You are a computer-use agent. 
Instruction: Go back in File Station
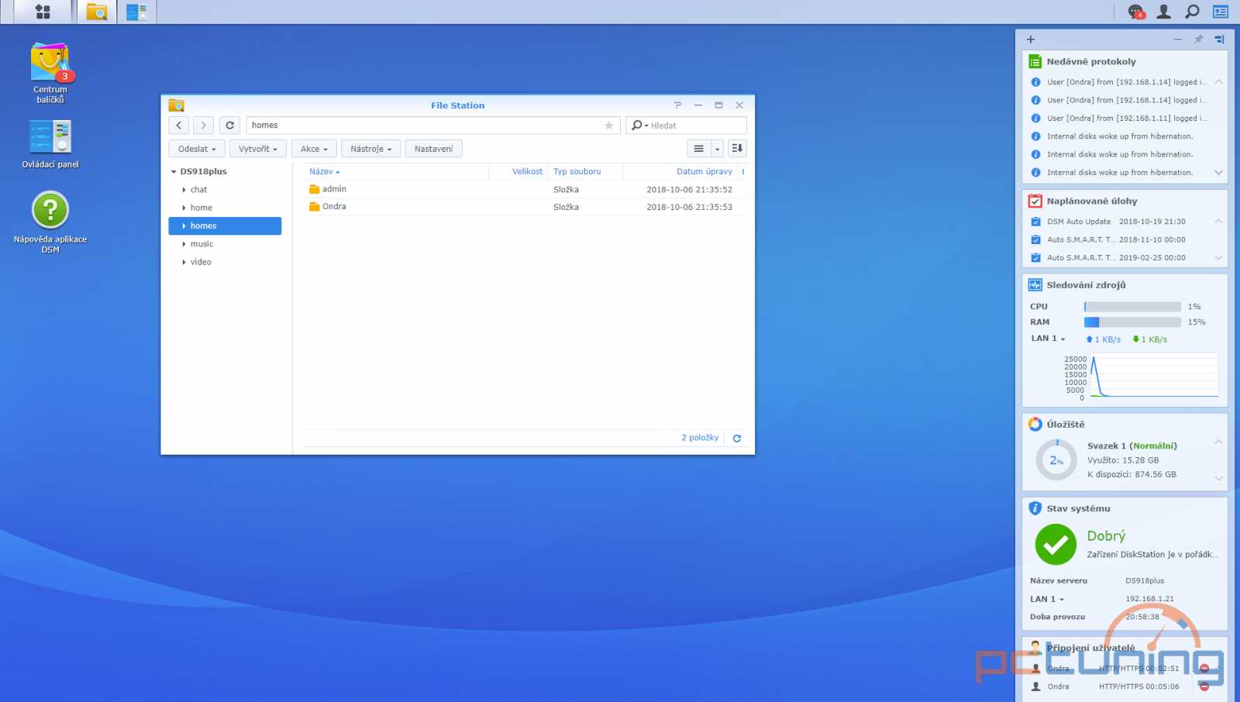(x=179, y=125)
